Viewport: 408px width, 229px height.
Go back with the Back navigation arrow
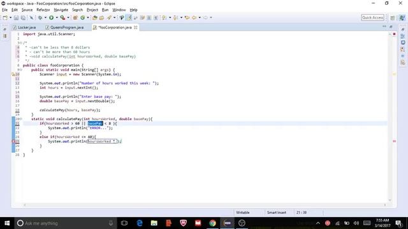coord(194,18)
